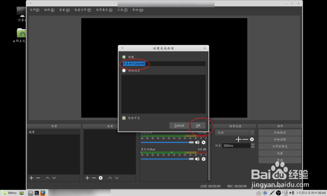
Task: Select the 新建 radio button
Action: (124, 57)
